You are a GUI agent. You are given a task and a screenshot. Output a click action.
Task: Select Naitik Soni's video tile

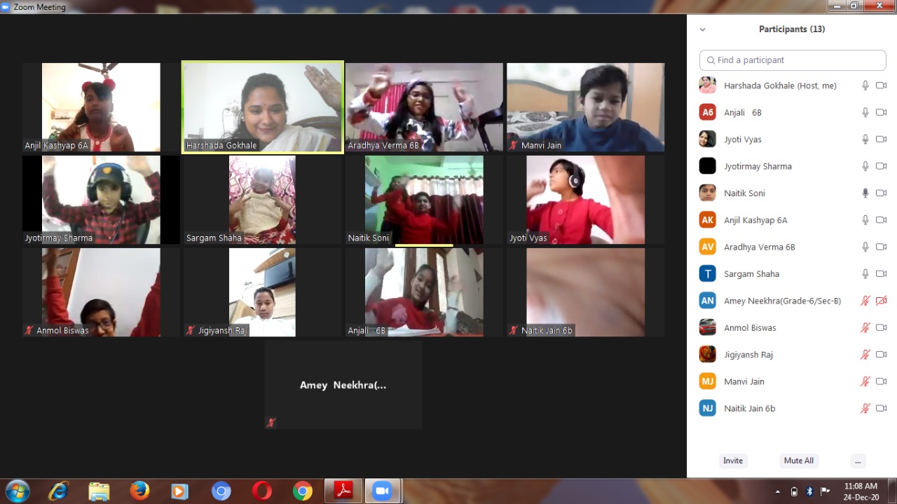424,200
